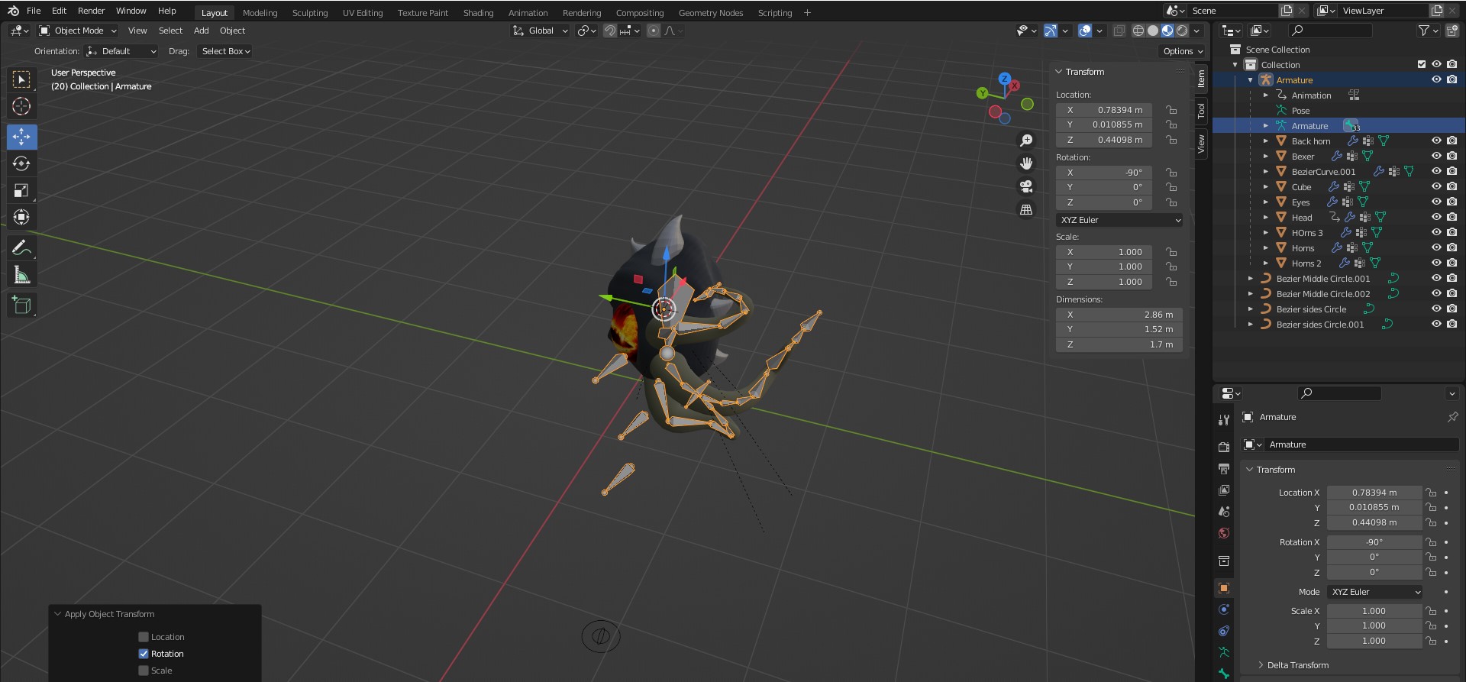Open the Render menu

(x=91, y=11)
